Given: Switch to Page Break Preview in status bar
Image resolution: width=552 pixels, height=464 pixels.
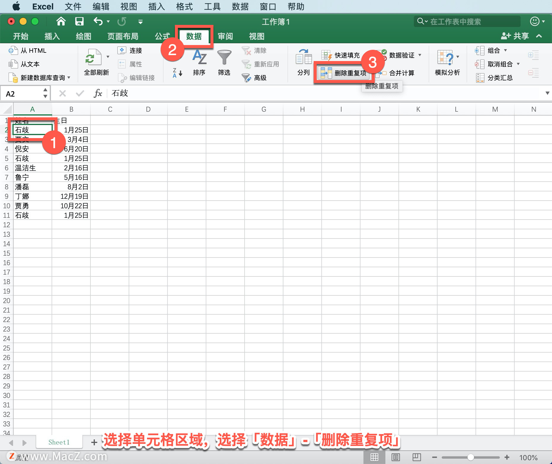Looking at the screenshot, I should 417,457.
